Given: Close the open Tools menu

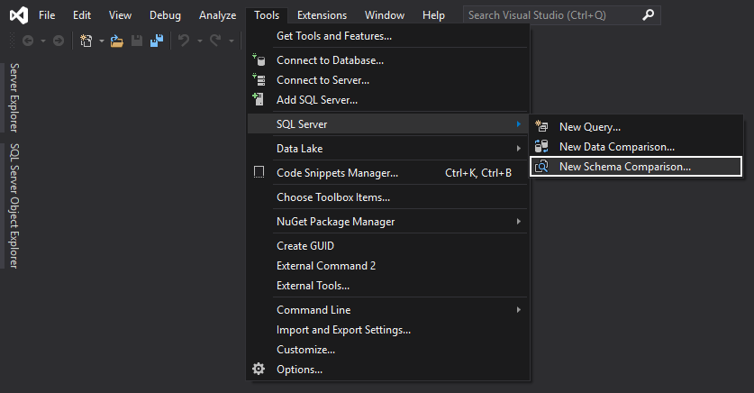Looking at the screenshot, I should pos(267,15).
